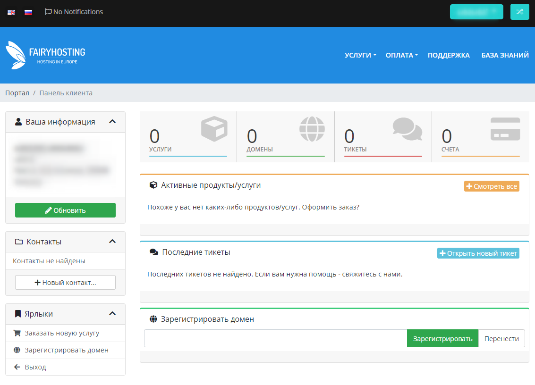The image size is (535, 385).
Task: Open the Домены stat tile with globe icon
Action: pos(285,137)
